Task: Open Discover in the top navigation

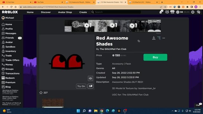Action: click(x=46, y=12)
